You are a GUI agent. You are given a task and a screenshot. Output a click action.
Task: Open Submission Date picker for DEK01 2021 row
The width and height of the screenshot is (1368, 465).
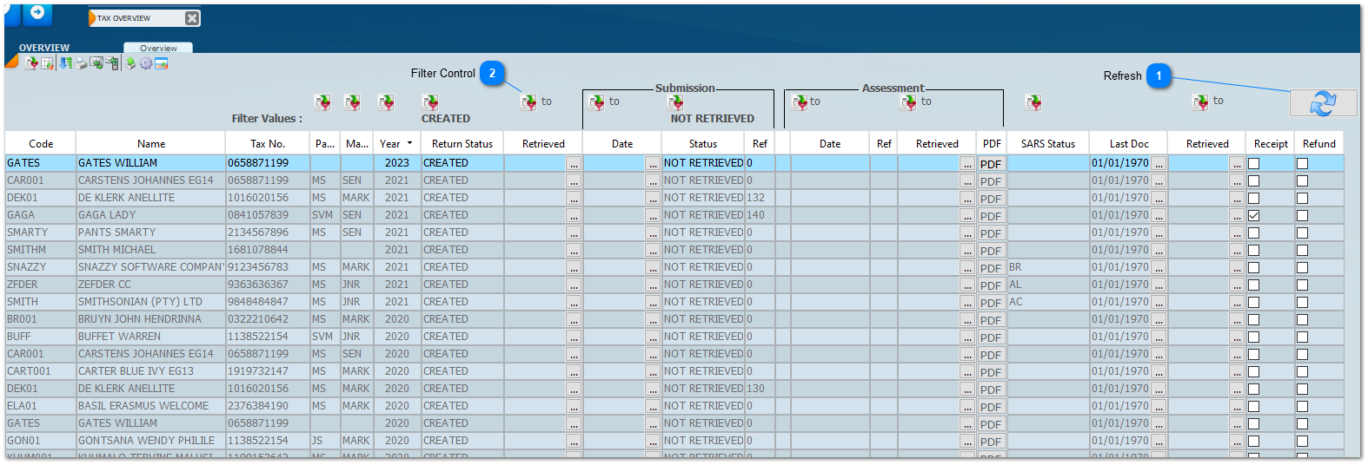click(652, 199)
